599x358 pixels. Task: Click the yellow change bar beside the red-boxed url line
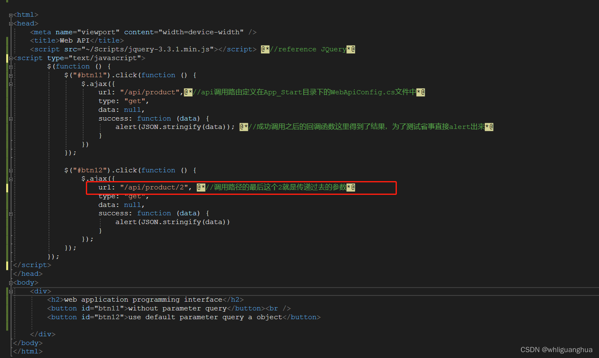(7, 188)
